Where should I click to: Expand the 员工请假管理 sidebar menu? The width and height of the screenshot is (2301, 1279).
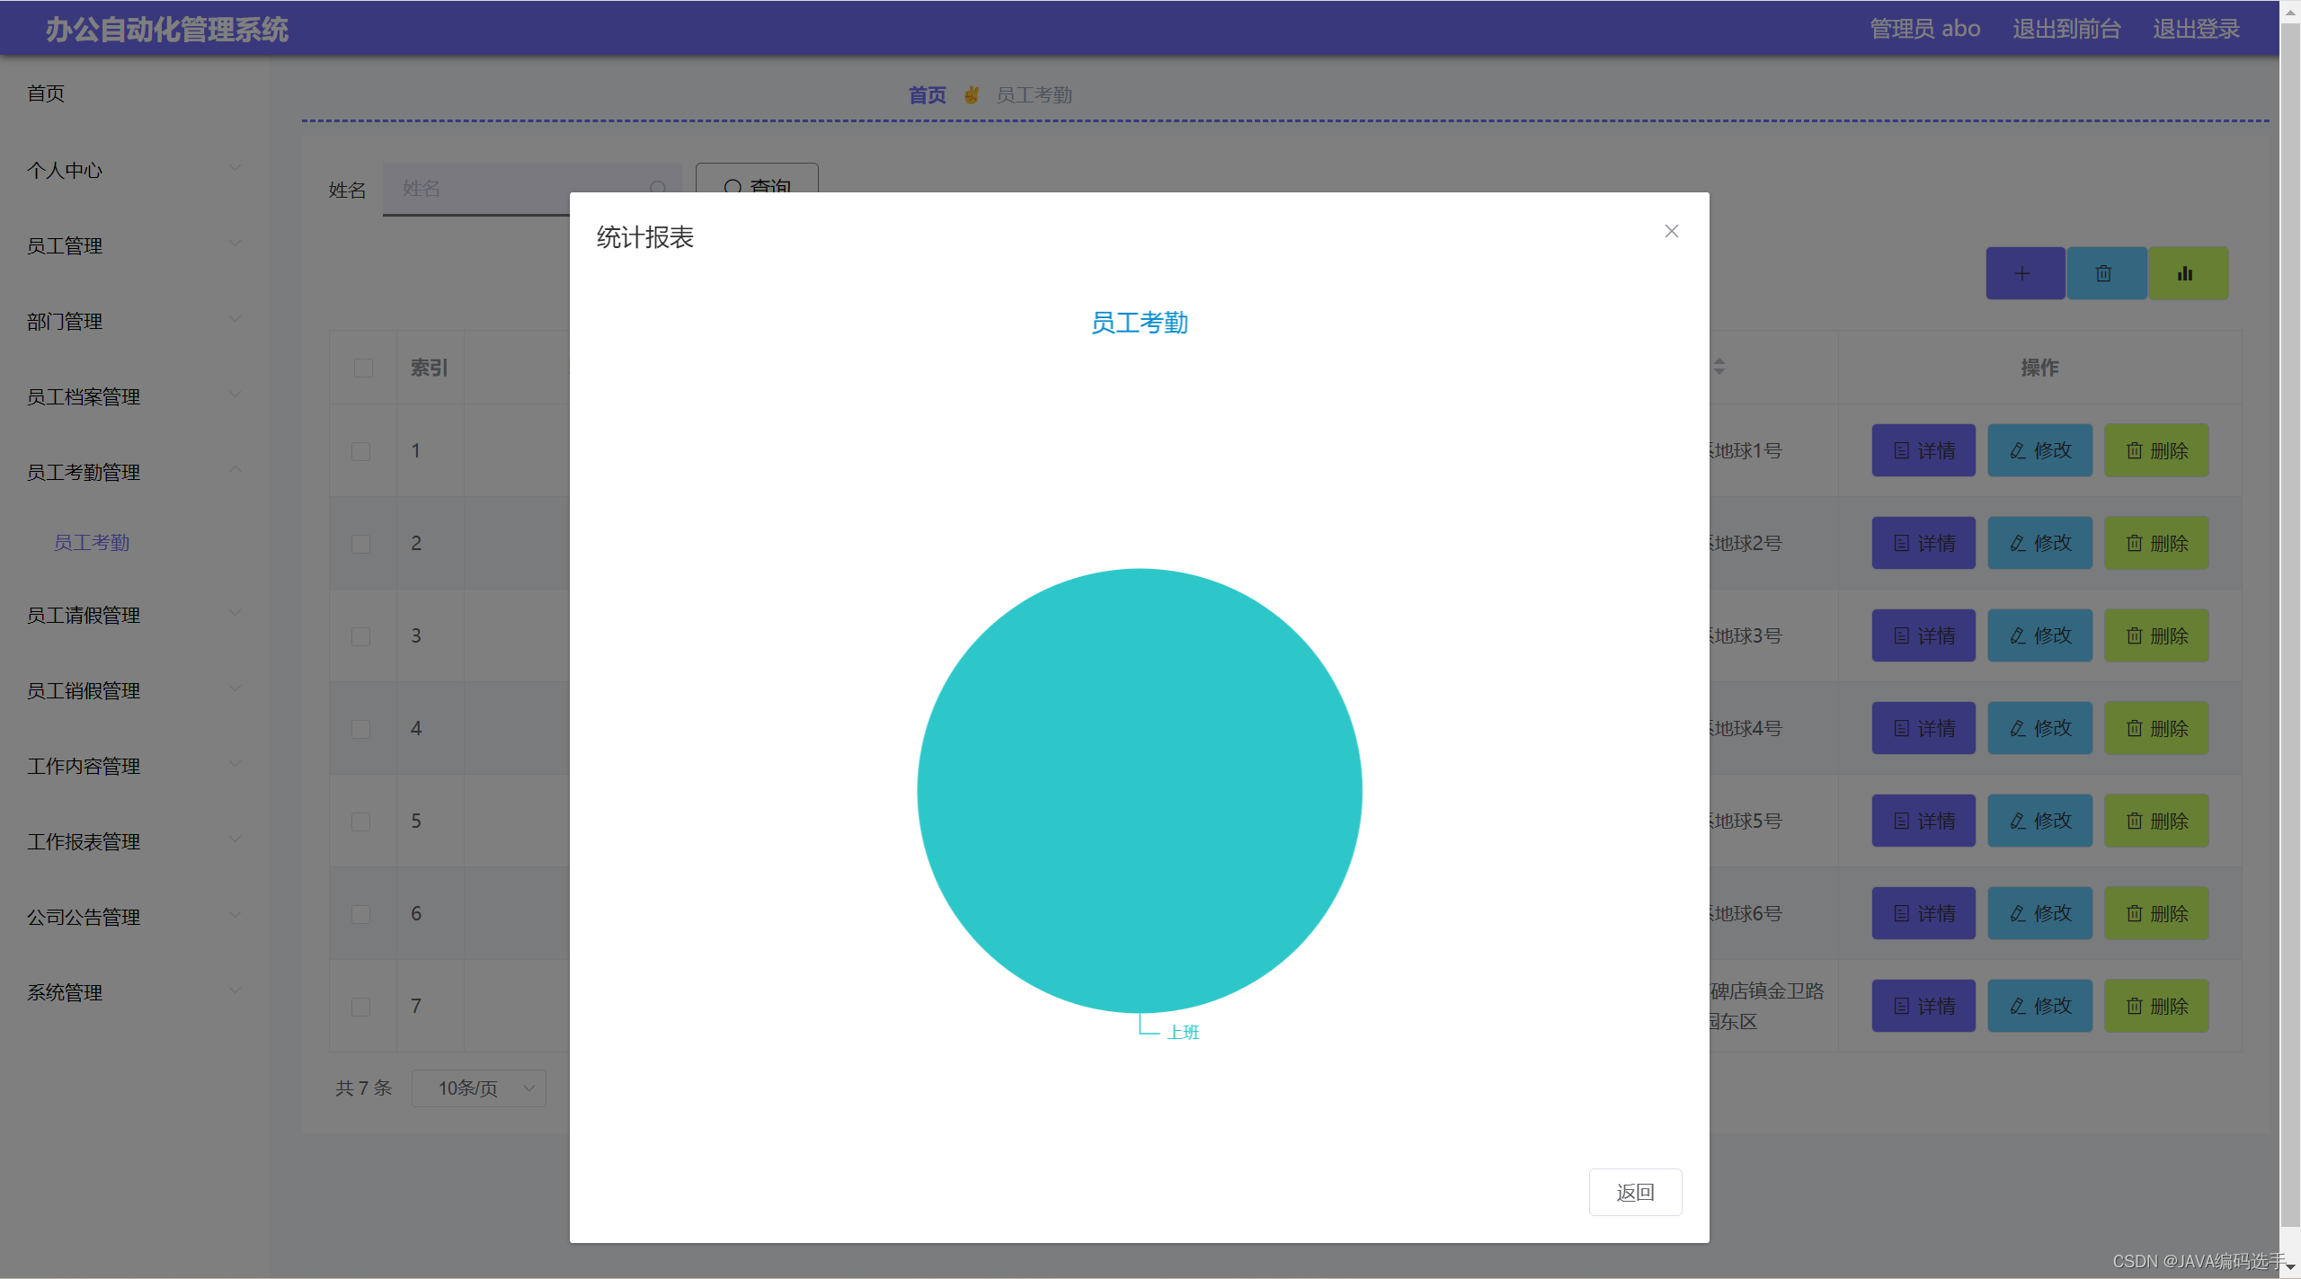135,615
